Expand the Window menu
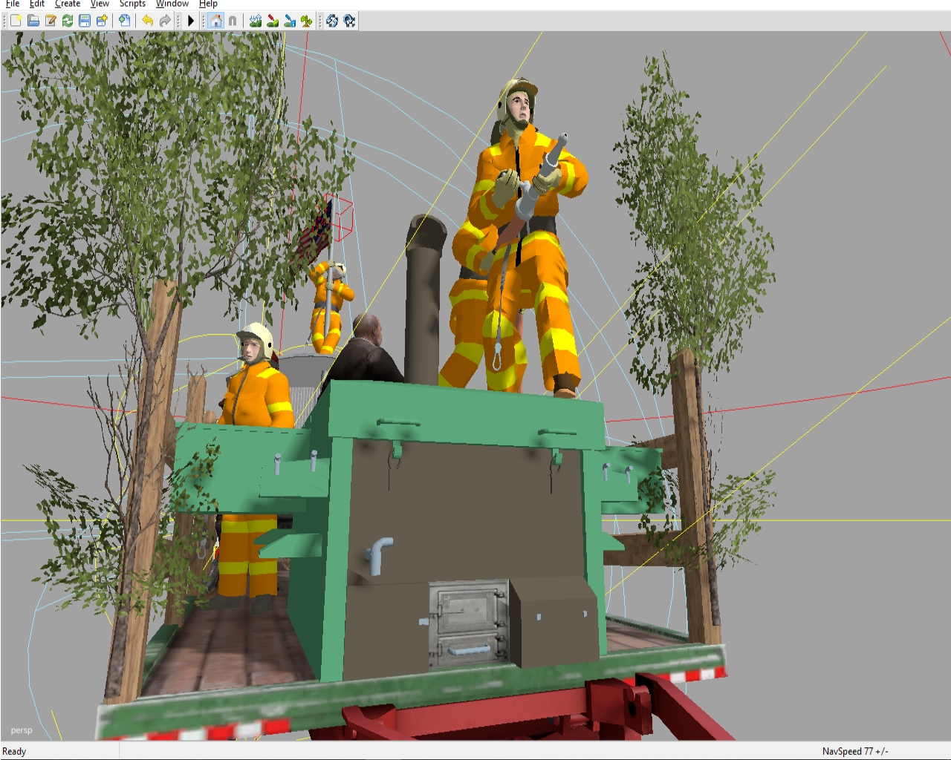 [x=172, y=4]
